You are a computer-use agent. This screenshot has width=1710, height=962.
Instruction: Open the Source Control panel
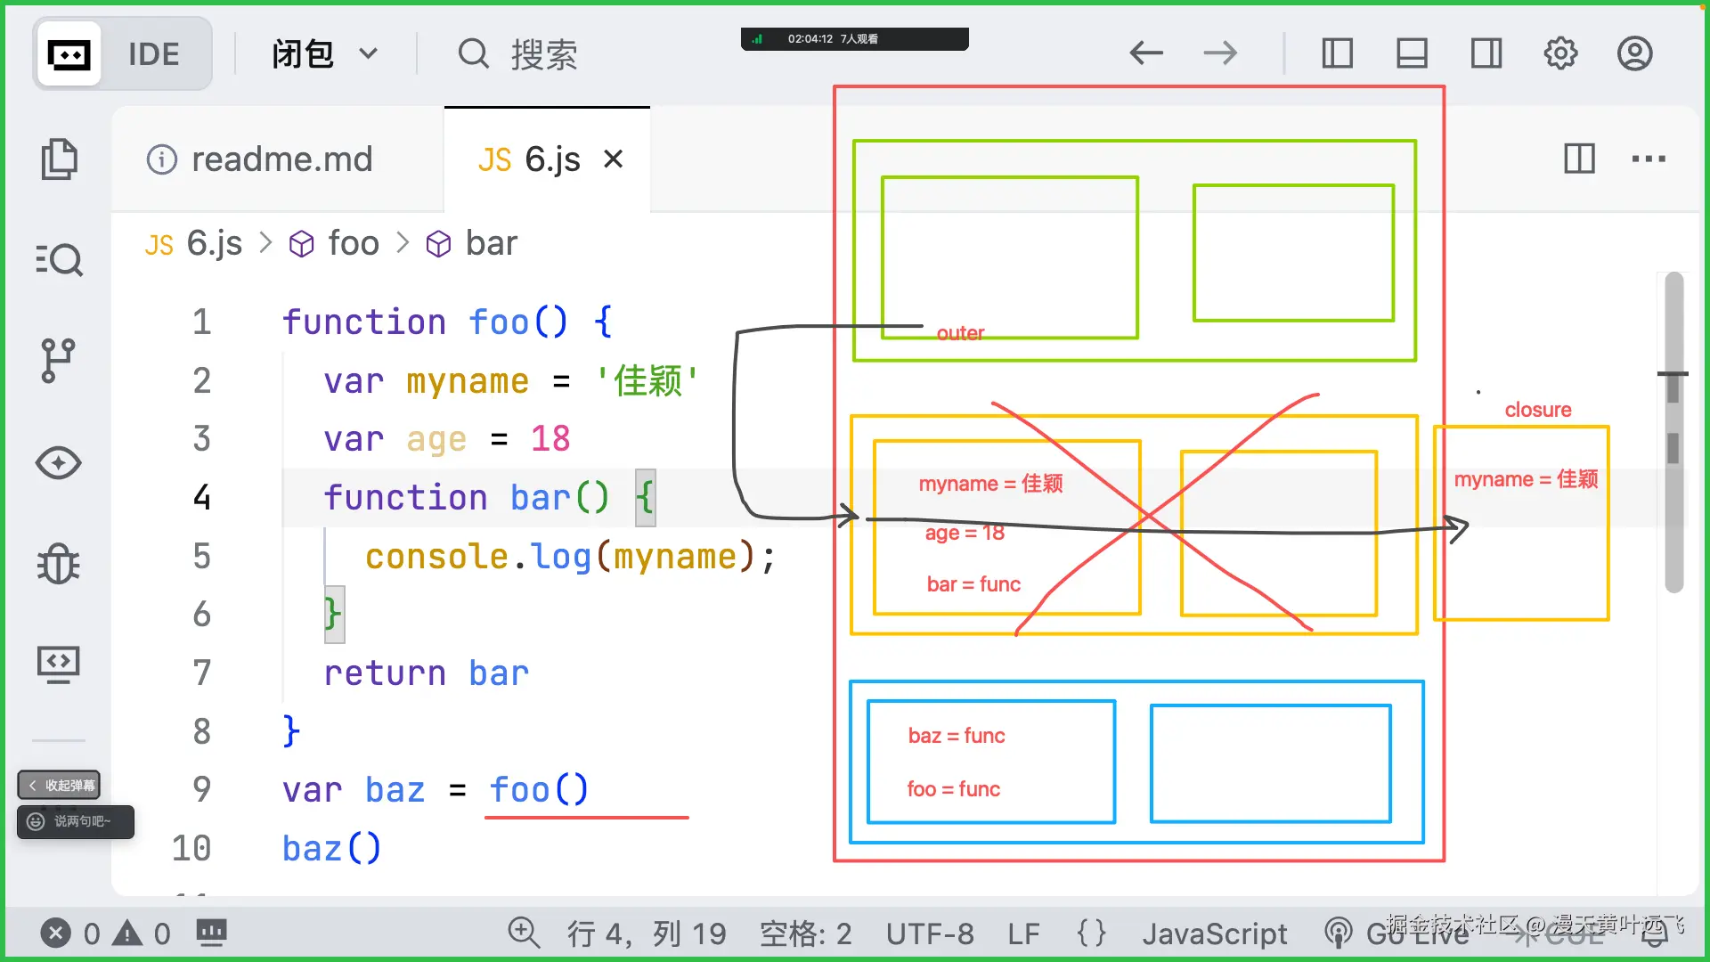(x=59, y=361)
